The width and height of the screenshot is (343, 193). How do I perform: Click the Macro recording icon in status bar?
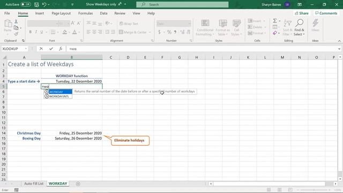point(16,190)
